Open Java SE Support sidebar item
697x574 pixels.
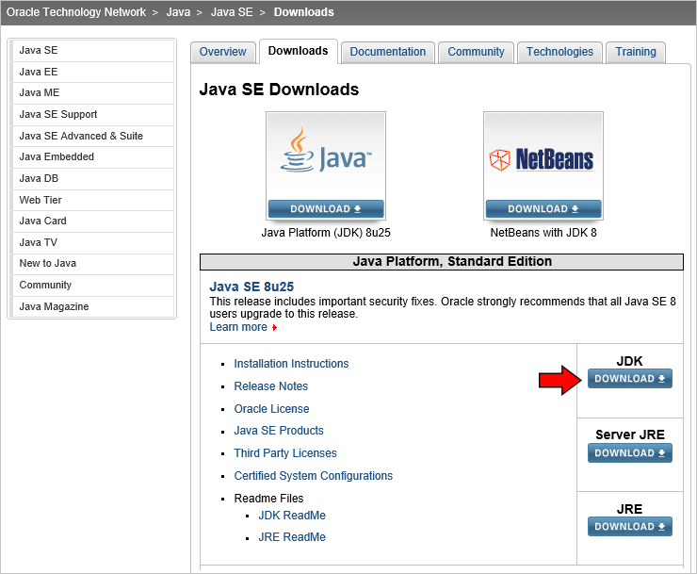coord(92,114)
